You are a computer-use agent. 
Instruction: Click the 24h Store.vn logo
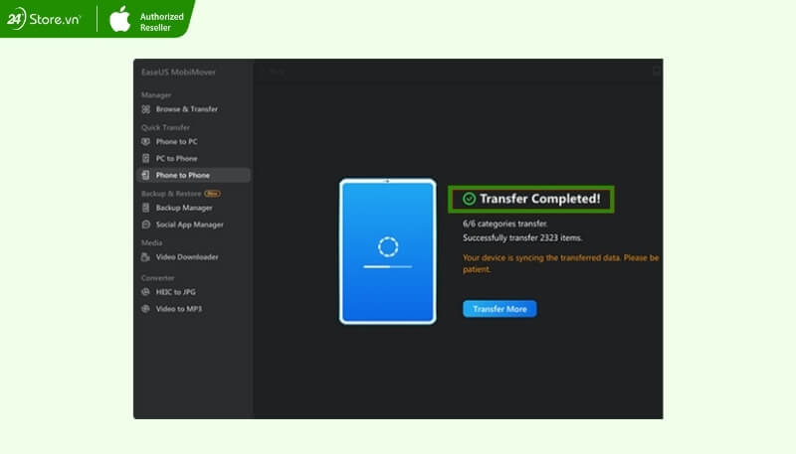(44, 19)
